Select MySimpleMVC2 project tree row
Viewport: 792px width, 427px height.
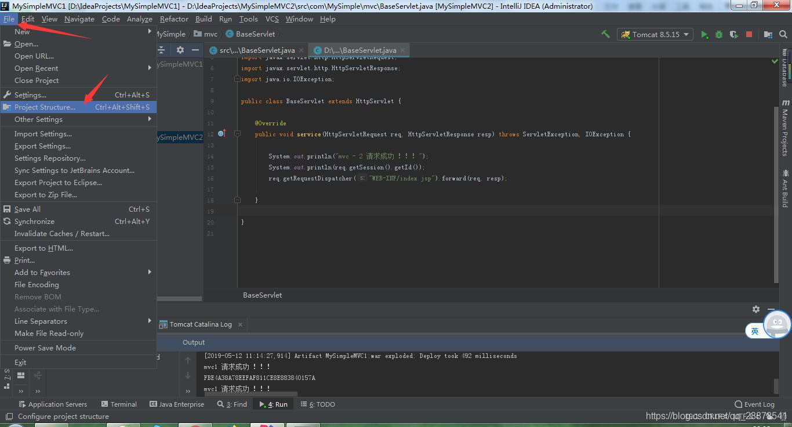180,137
